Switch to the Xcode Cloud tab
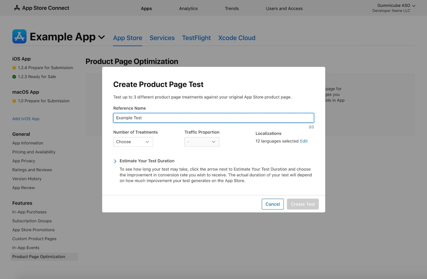Screen dimensions: 427x279 click(x=236, y=38)
